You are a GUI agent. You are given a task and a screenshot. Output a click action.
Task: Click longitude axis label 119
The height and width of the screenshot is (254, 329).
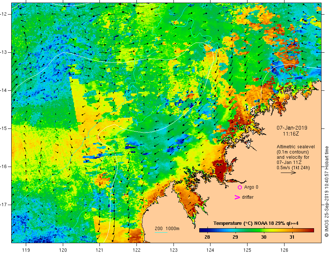coord(26,250)
